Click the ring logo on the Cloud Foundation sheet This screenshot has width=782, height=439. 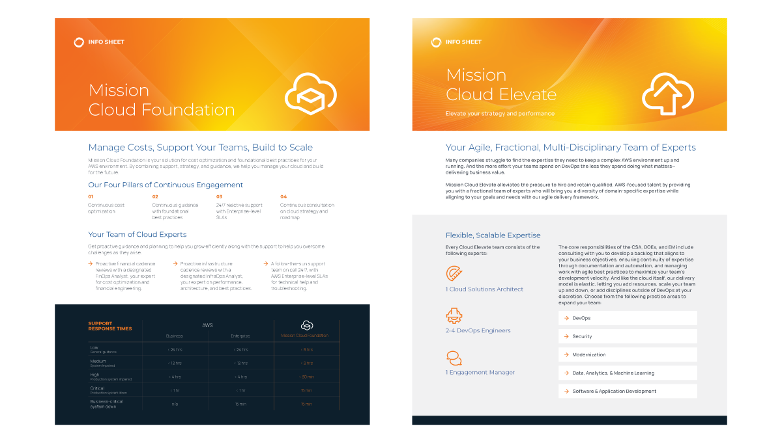pyautogui.click(x=79, y=42)
